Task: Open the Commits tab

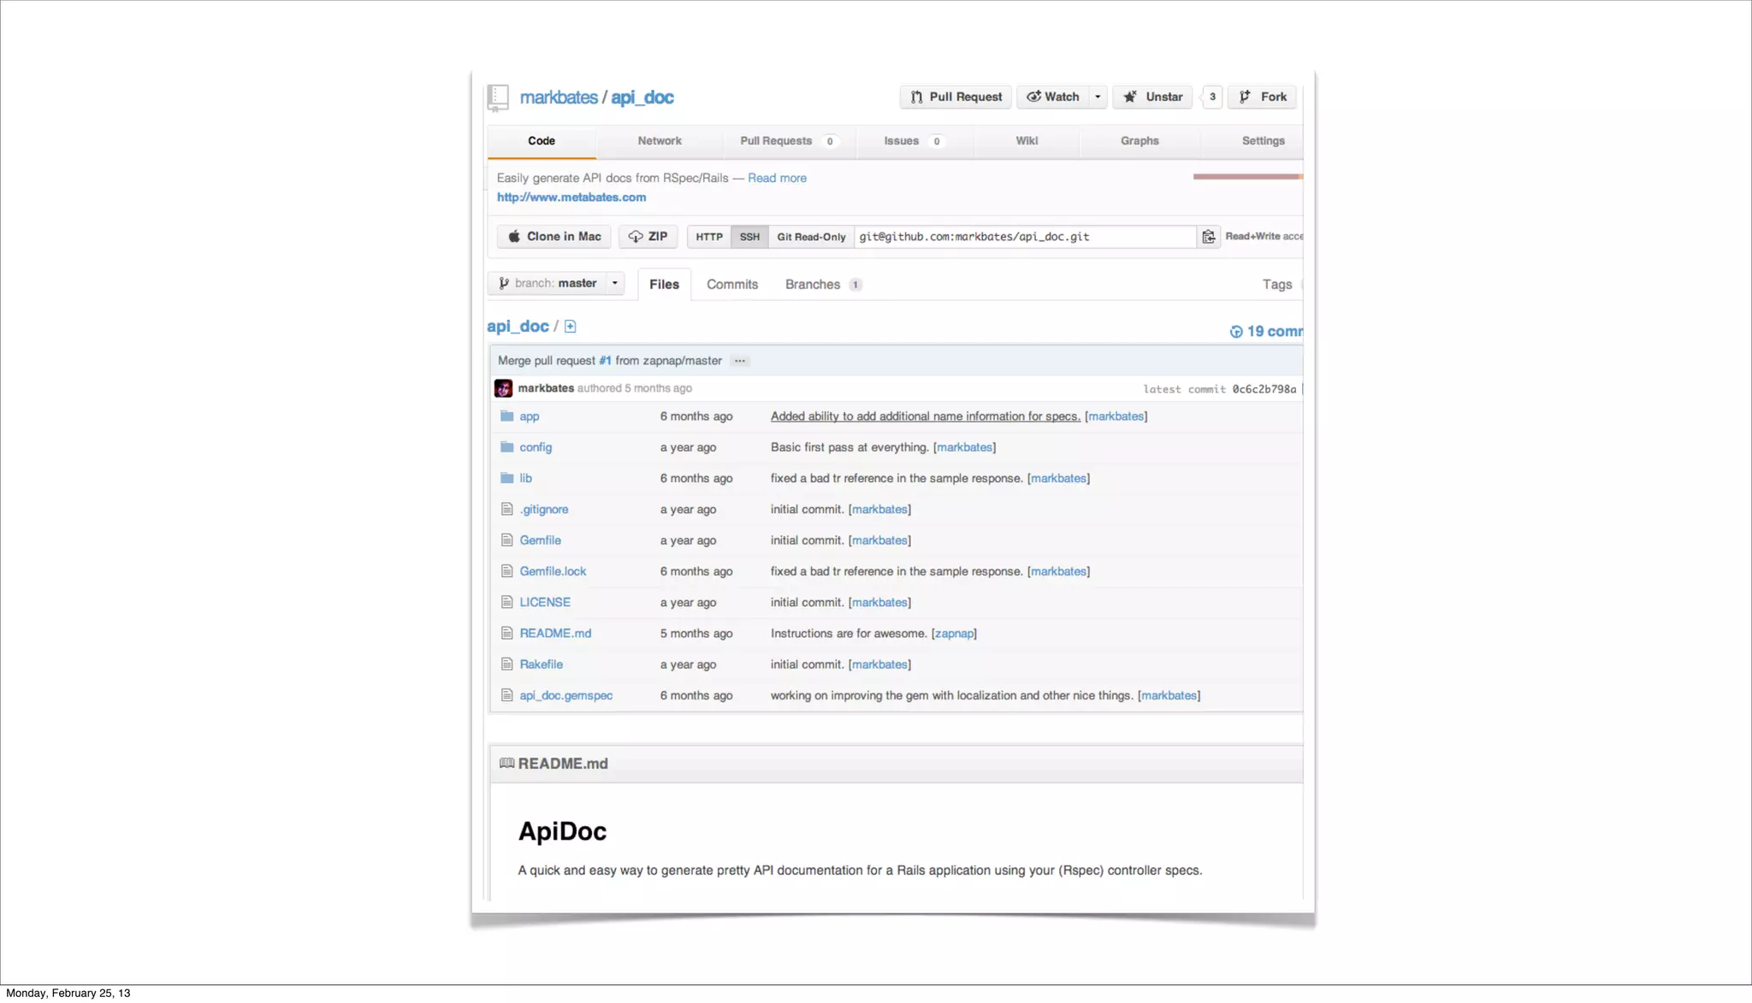Action: [732, 285]
